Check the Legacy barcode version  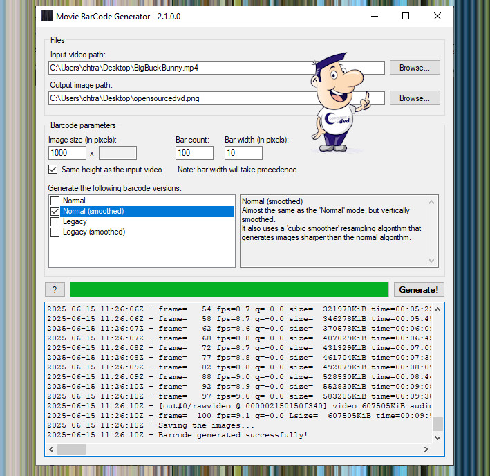pos(55,221)
